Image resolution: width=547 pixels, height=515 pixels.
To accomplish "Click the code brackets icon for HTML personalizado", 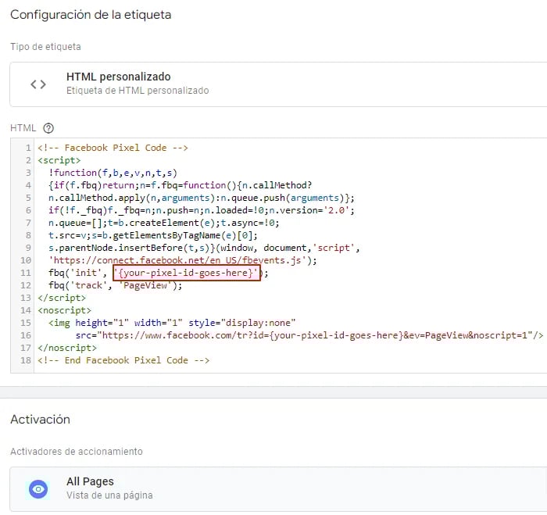I will point(38,84).
